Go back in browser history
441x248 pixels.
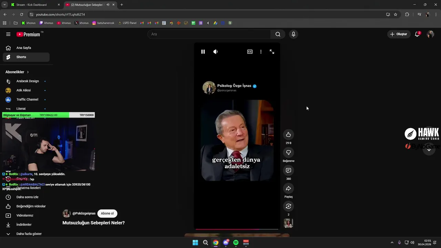pos(5,14)
